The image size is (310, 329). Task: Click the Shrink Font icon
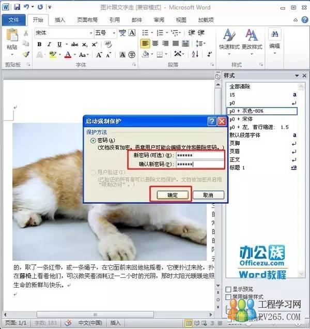(x=109, y=55)
